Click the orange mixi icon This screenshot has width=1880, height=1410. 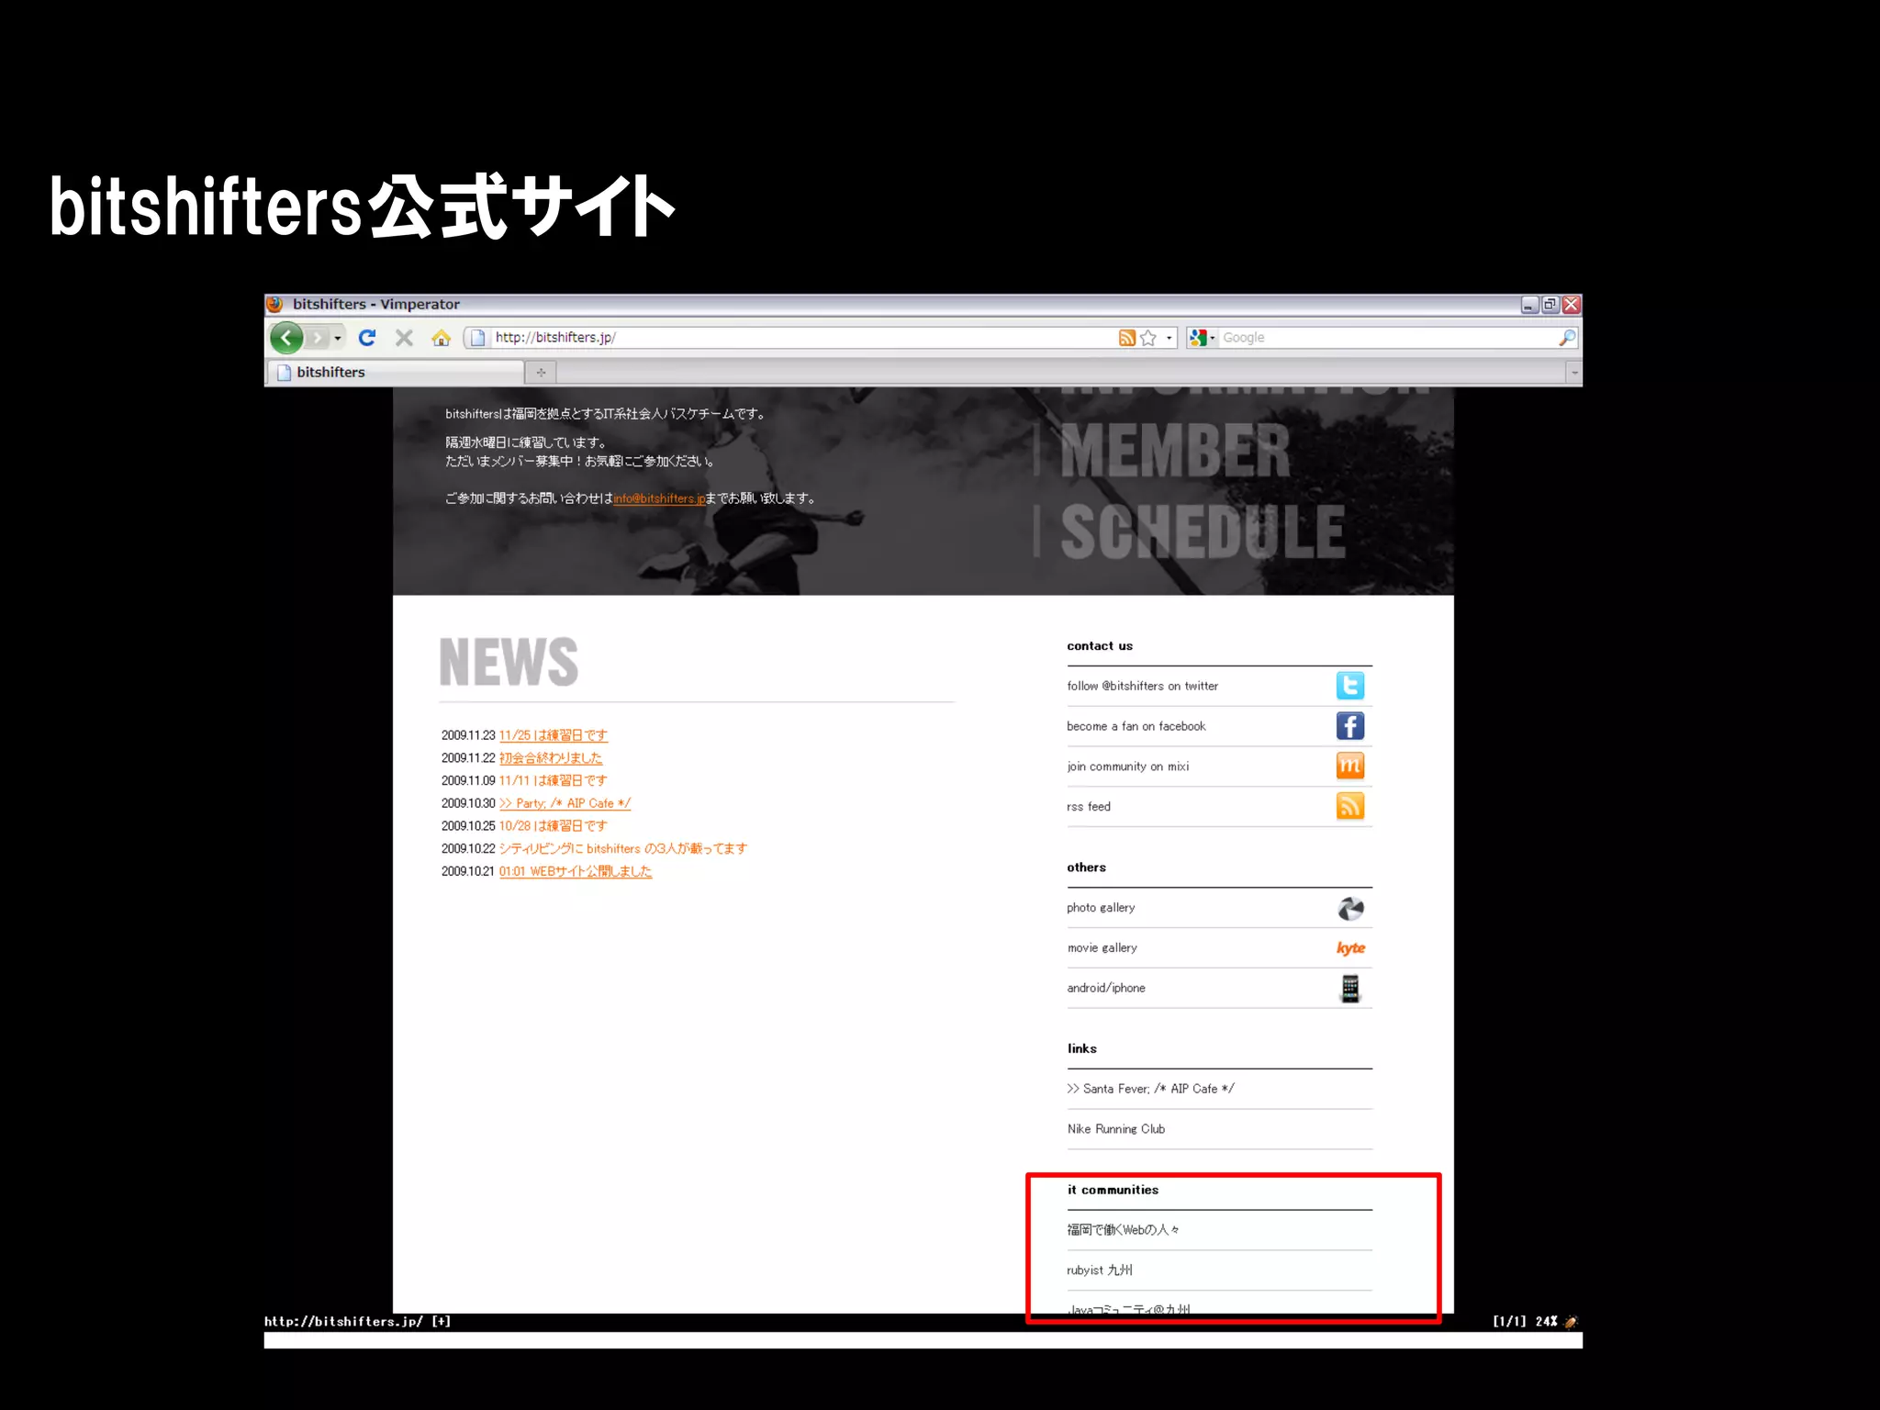click(1350, 766)
